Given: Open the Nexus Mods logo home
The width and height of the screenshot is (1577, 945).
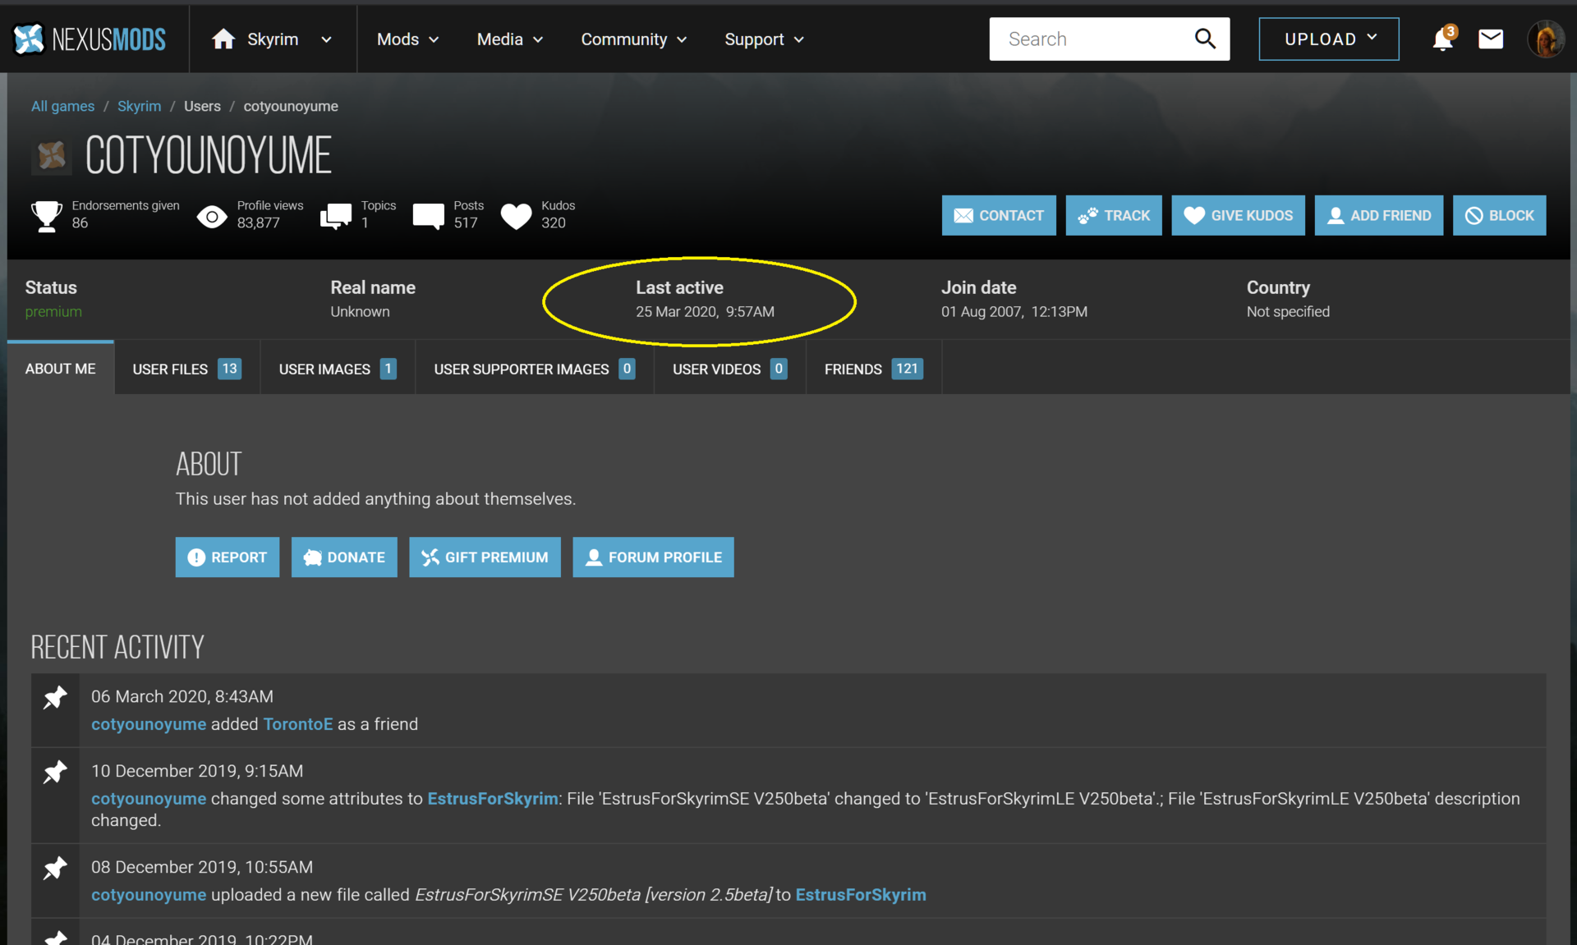Looking at the screenshot, I should click(90, 39).
